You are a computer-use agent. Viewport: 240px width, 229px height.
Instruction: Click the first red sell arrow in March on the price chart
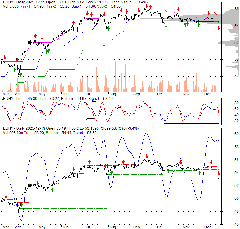[x=5, y=57]
